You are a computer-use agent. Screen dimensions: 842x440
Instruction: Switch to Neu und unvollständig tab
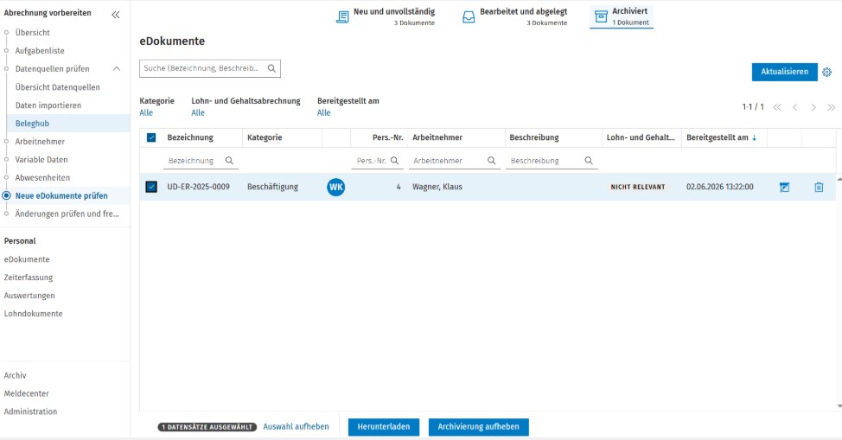point(386,16)
